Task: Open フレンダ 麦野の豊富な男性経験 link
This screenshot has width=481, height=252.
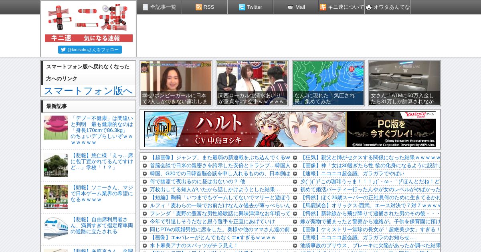Action: (220, 214)
